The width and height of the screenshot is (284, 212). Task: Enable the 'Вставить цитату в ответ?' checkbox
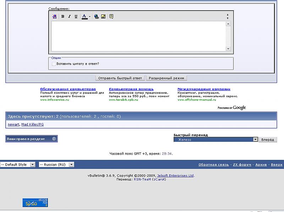pyautogui.click(x=54, y=64)
